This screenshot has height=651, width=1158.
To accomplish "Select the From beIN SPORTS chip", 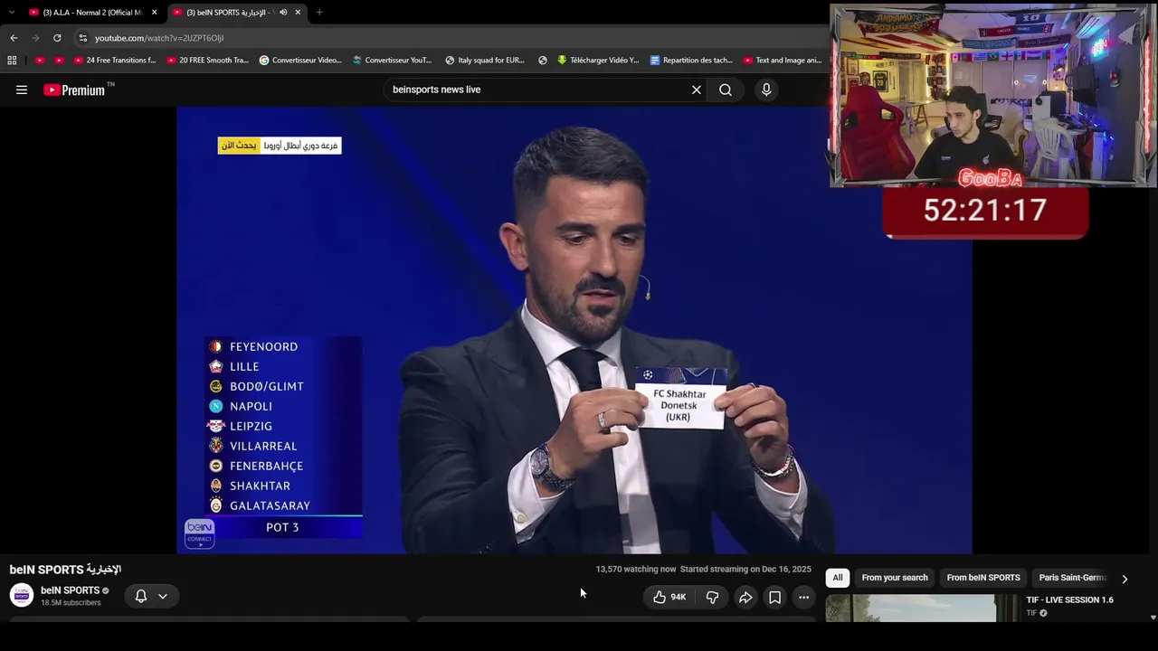I will [983, 578].
